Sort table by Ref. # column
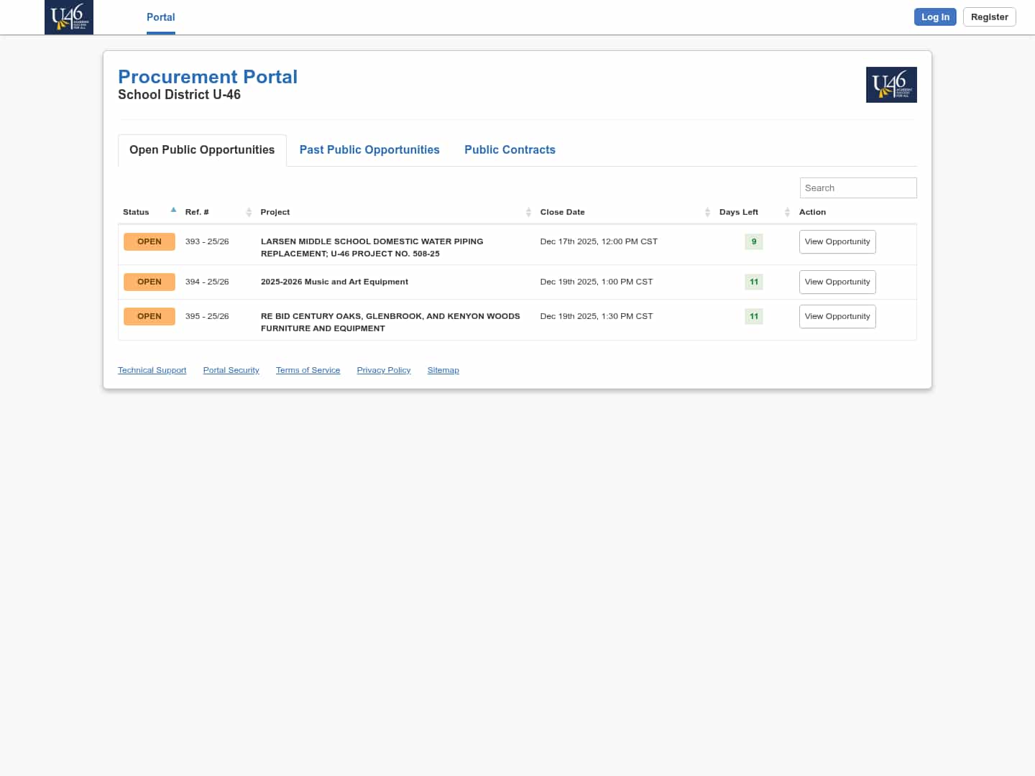This screenshot has height=776, width=1035. point(249,212)
